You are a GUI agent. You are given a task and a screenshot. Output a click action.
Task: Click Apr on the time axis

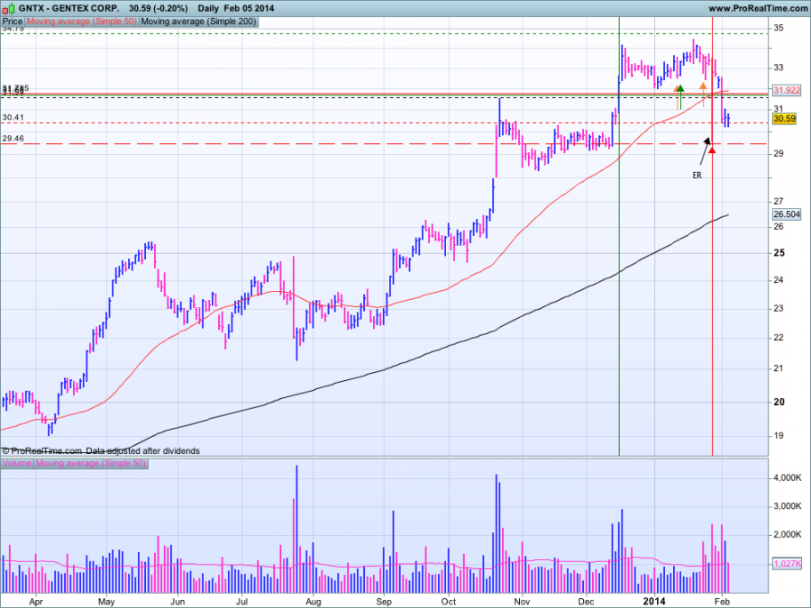[36, 602]
